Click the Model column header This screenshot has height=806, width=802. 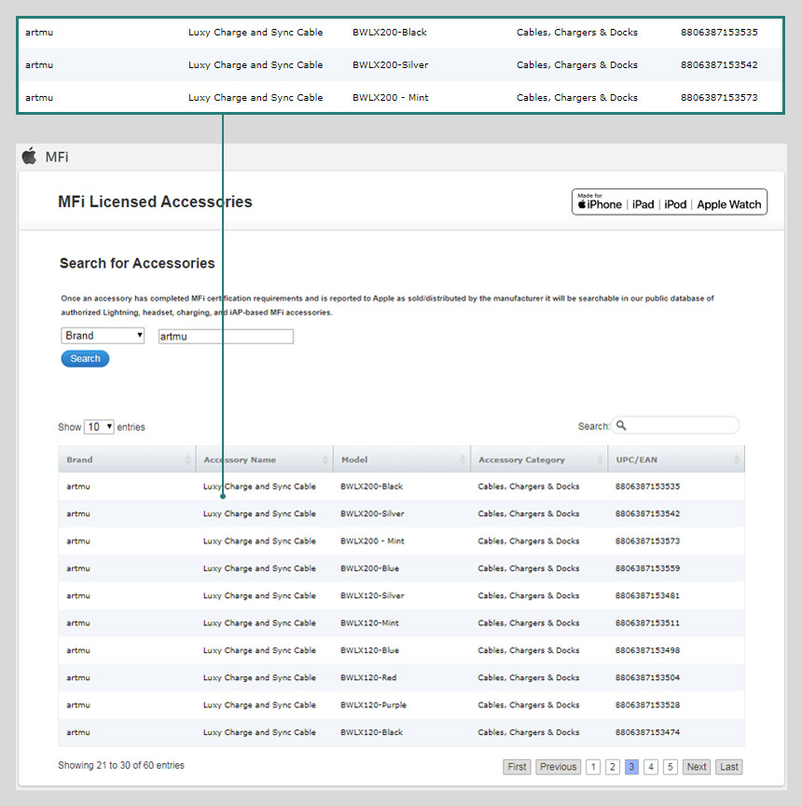point(402,460)
